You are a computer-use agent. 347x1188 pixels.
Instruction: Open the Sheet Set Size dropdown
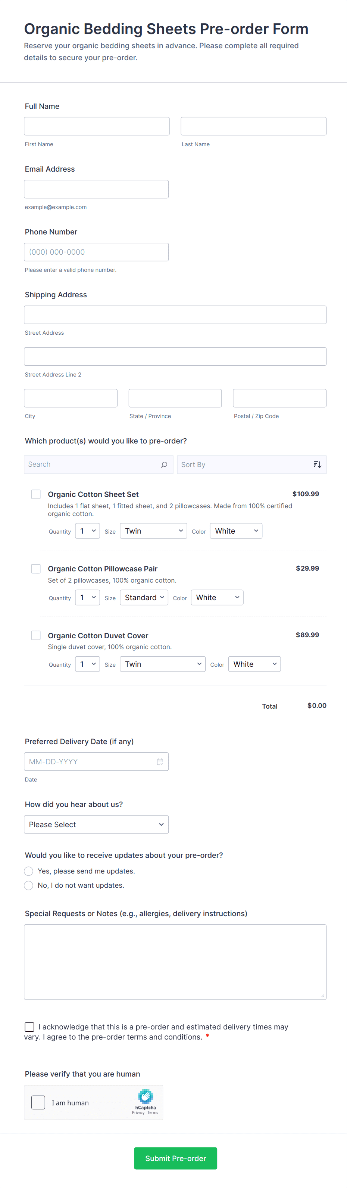click(153, 531)
